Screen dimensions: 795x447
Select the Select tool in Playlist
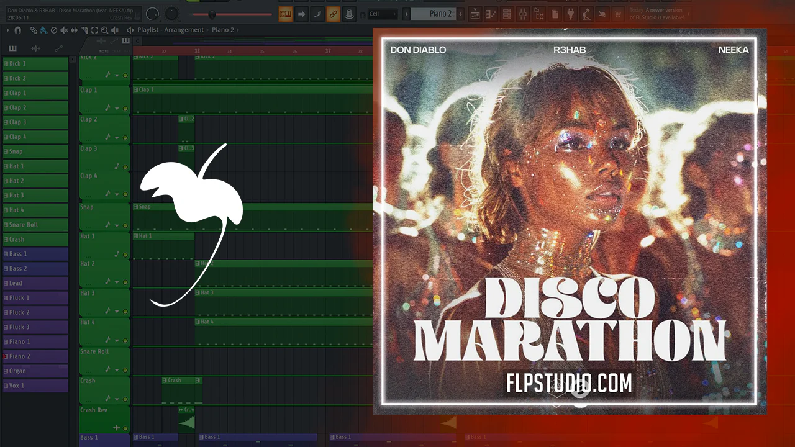(94, 30)
